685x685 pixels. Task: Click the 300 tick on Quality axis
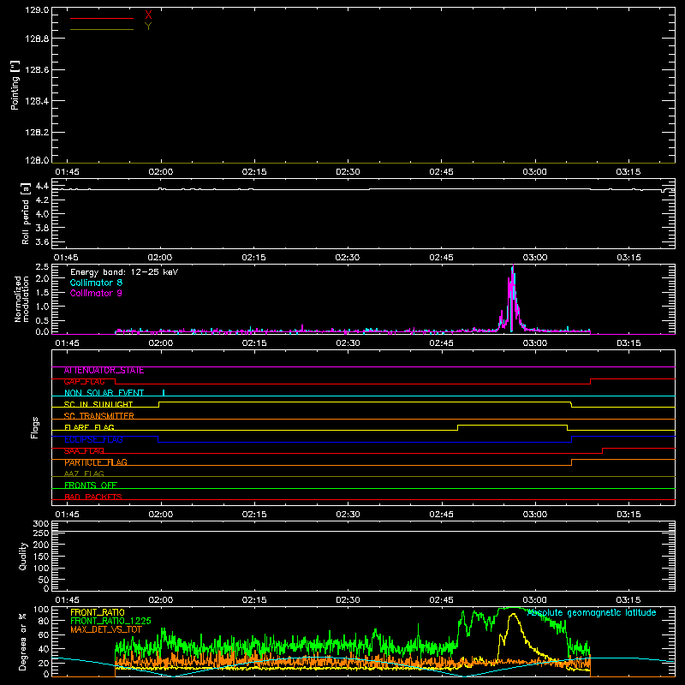(x=40, y=524)
